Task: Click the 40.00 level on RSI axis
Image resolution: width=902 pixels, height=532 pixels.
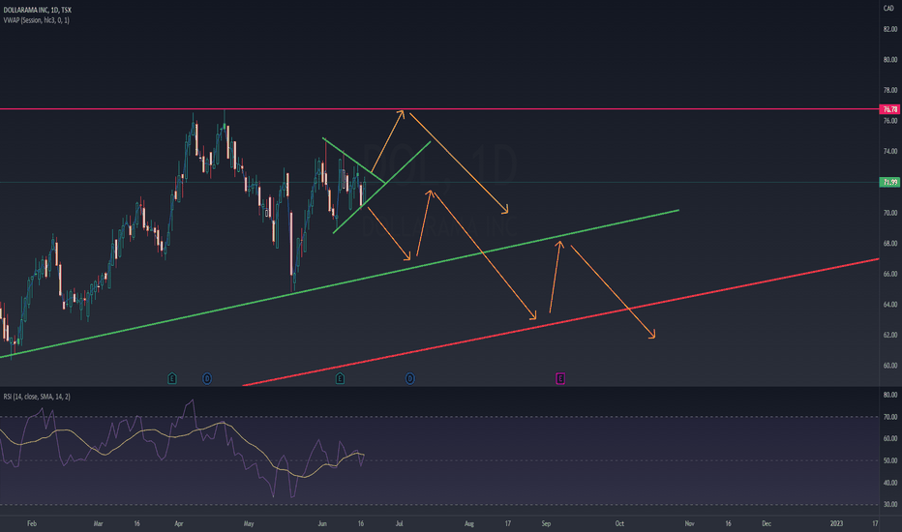Action: click(x=890, y=483)
